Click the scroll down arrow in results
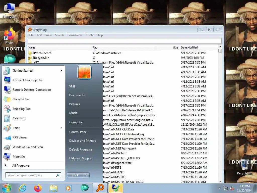This screenshot has height=193, width=257. click(x=220, y=182)
